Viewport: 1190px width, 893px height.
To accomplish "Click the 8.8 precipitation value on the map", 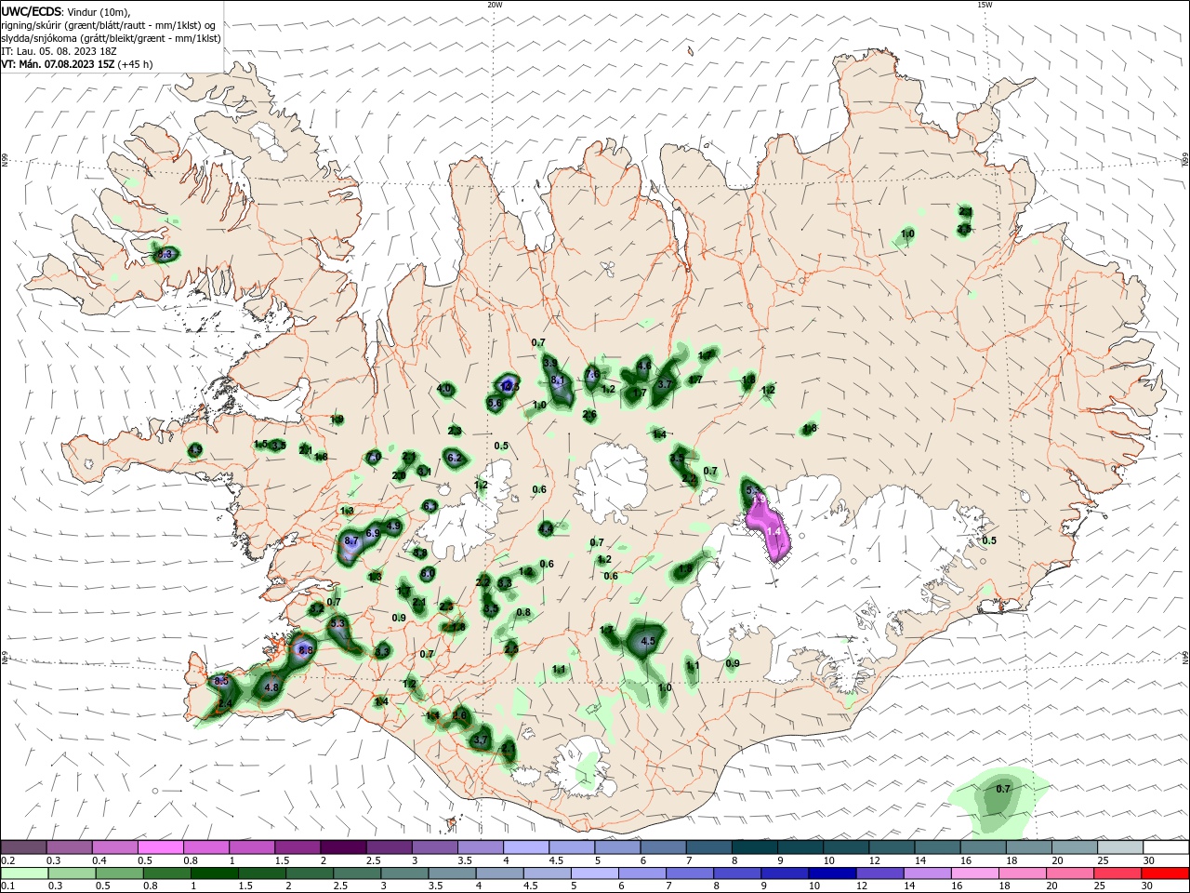I will click(305, 650).
